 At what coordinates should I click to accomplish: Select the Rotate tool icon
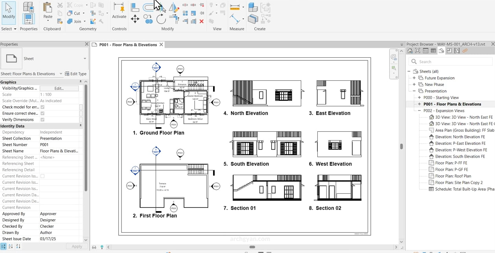point(161,19)
